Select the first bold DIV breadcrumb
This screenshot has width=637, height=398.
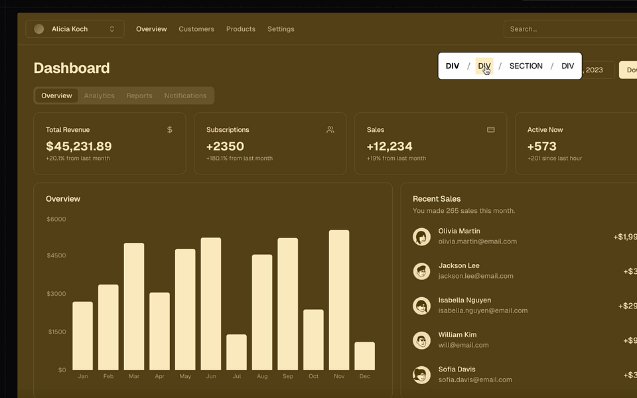pyautogui.click(x=452, y=66)
